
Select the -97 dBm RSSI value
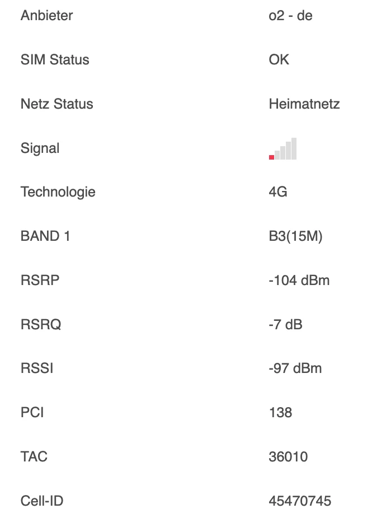295,368
